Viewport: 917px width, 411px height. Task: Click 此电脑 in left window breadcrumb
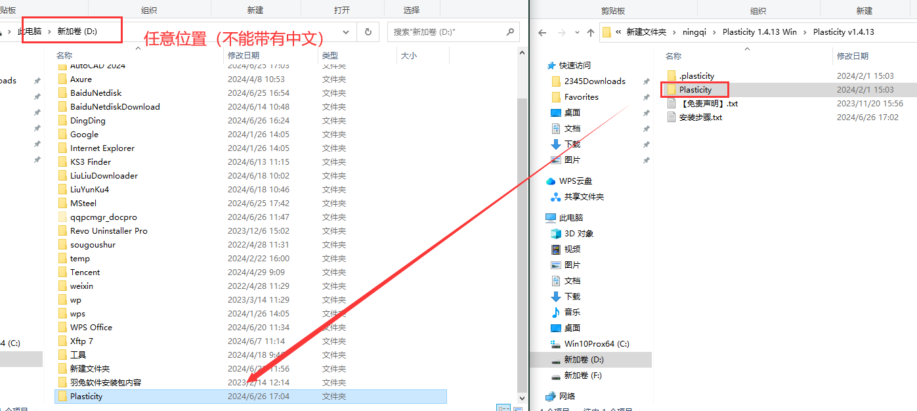point(30,32)
